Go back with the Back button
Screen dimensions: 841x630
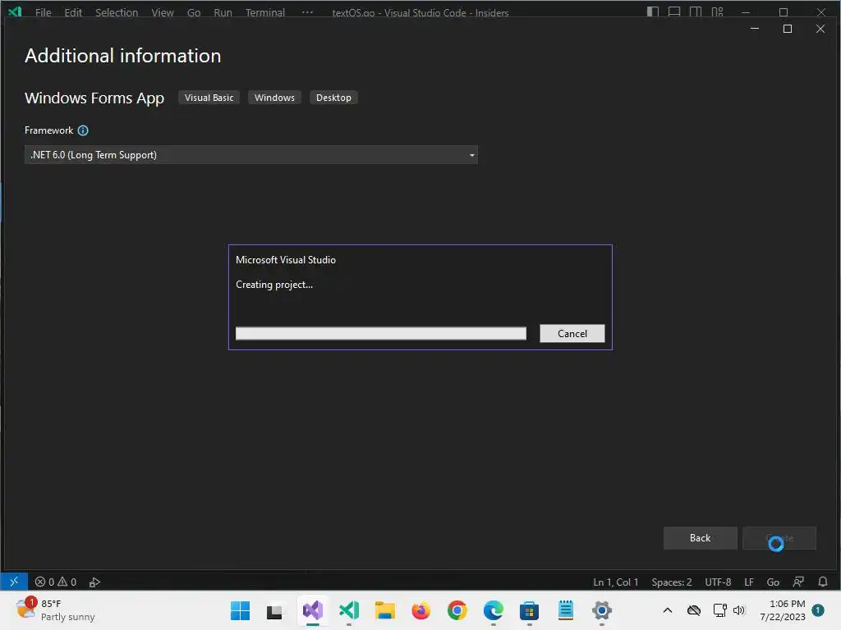[700, 538]
